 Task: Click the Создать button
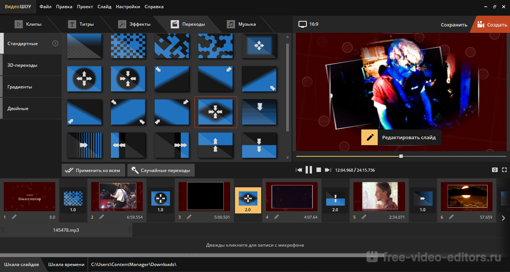[x=492, y=25]
